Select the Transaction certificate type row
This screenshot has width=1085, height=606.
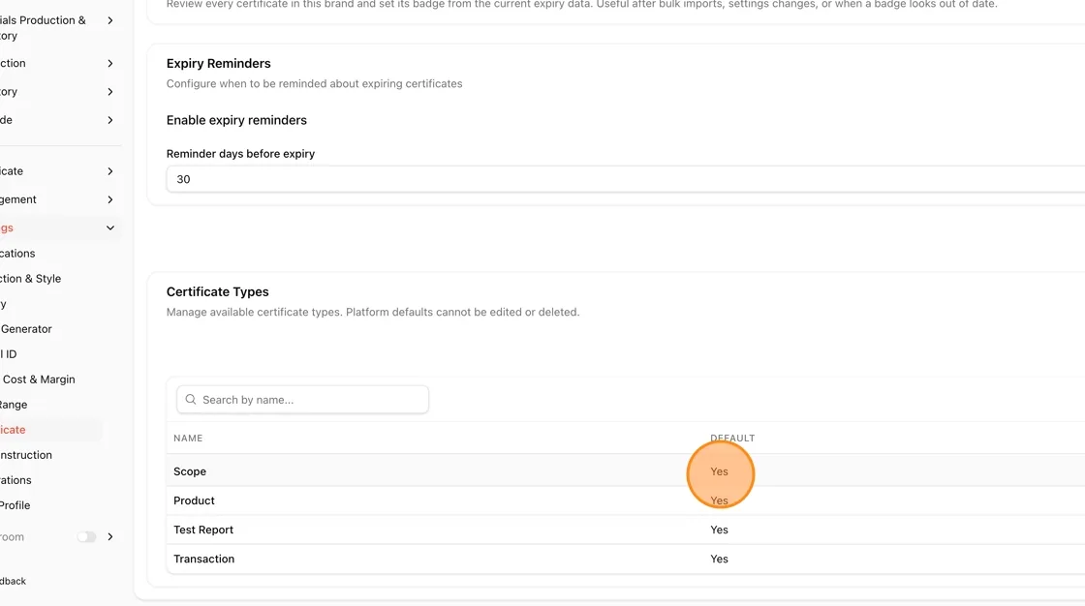(x=626, y=559)
